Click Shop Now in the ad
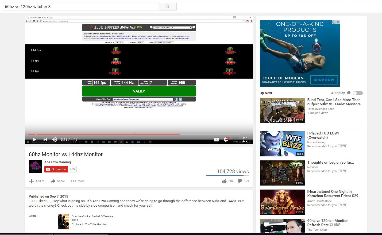This screenshot has width=382, height=235. pyautogui.click(x=324, y=80)
